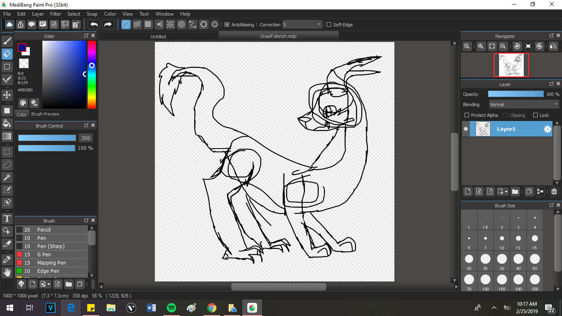Viewport: 562px width, 316px height.
Task: Pick the Hand pan tool
Action: coord(7,272)
